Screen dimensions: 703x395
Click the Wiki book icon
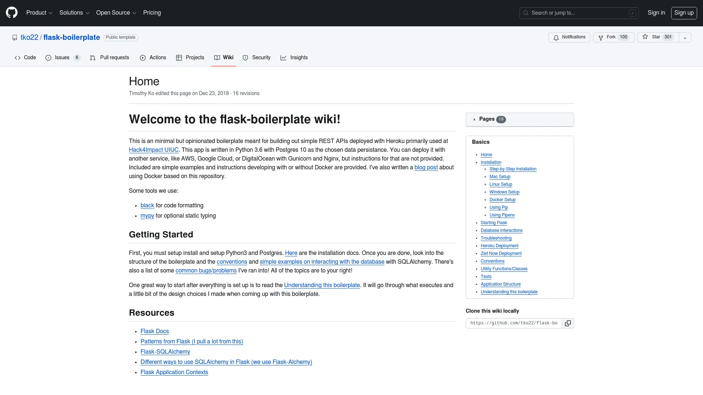click(217, 58)
